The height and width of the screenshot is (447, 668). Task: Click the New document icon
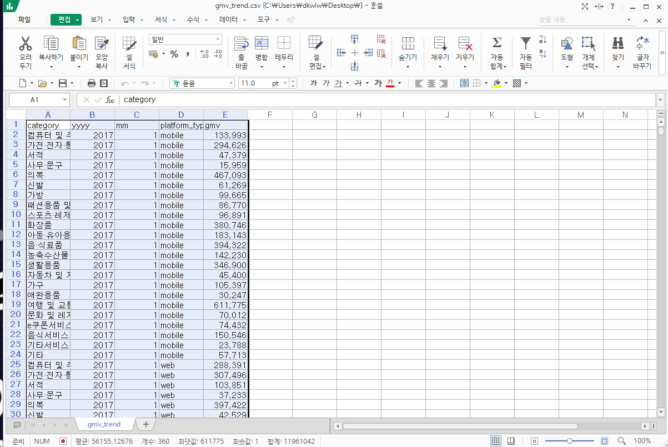click(x=23, y=83)
